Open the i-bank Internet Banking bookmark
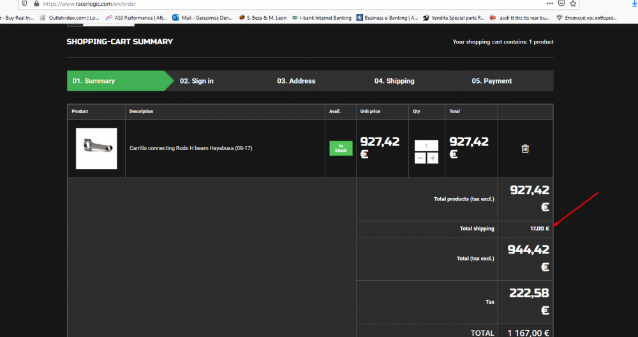The width and height of the screenshot is (638, 337). pos(322,18)
